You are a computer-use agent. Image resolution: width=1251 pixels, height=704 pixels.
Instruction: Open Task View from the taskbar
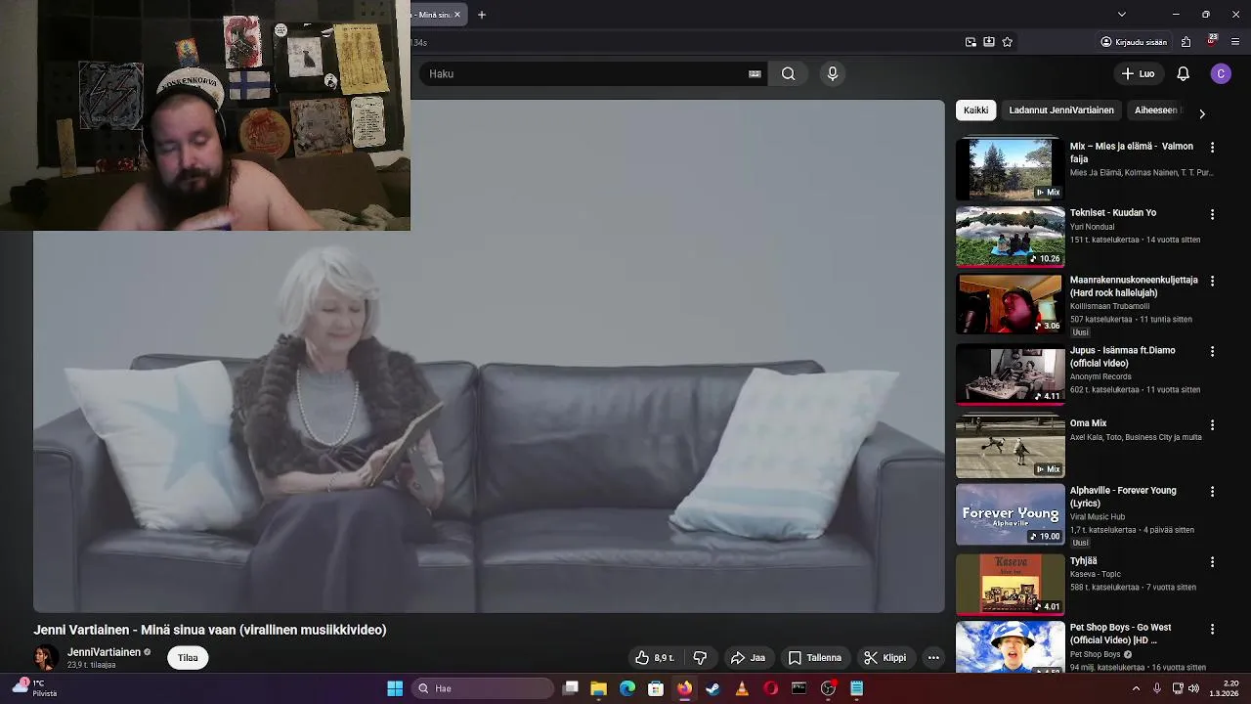(x=571, y=688)
